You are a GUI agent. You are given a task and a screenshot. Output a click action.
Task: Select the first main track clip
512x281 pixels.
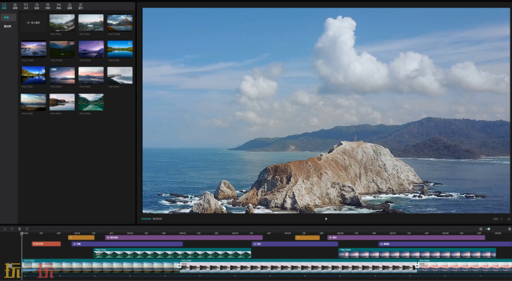[x=100, y=266]
